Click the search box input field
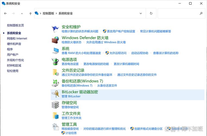Image resolution: width=207 pixels, height=136 pixels. (x=181, y=13)
